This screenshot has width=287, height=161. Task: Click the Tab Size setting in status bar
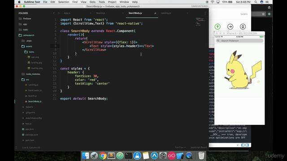(x=180, y=148)
